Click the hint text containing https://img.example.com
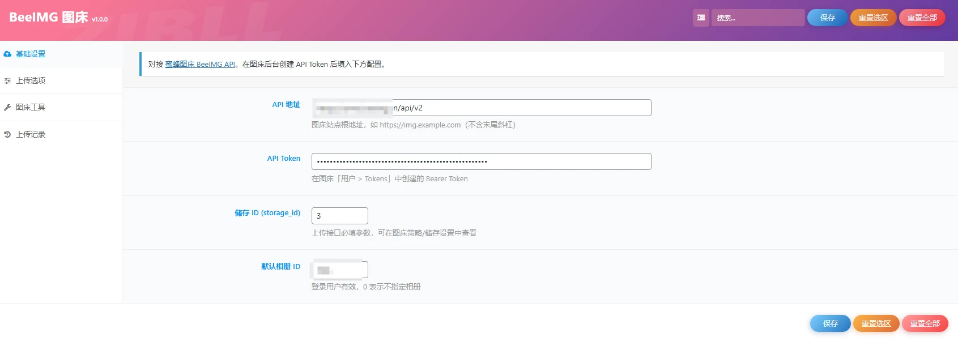Screen dimensions: 958x341 414,125
